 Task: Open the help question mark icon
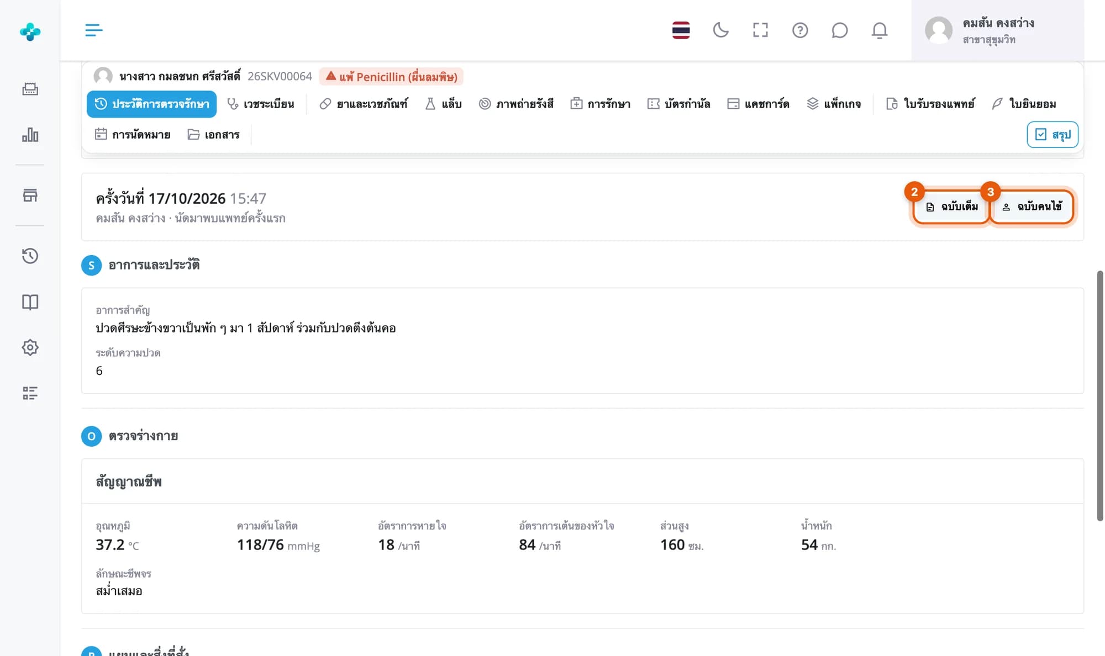click(800, 30)
